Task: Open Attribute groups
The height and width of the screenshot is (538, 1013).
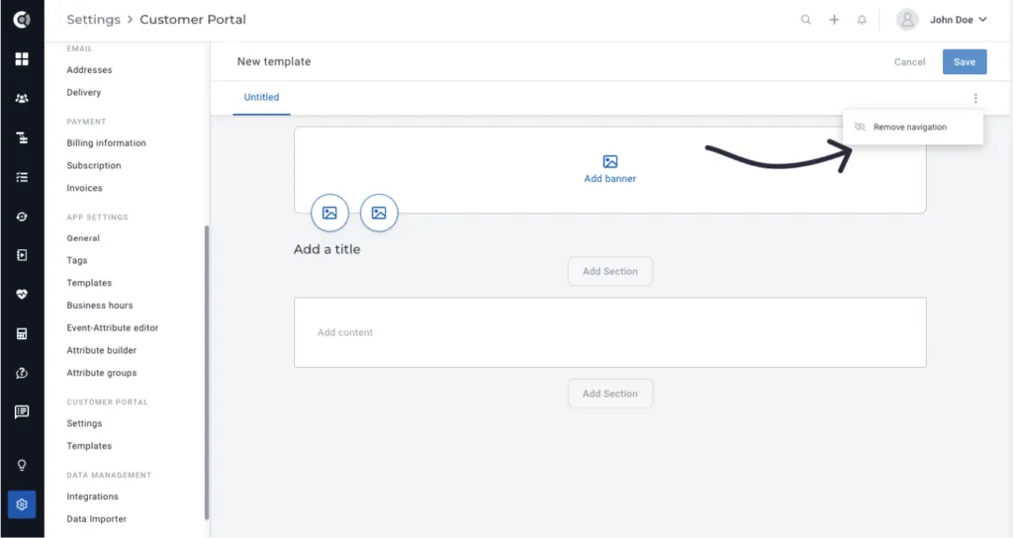Action: click(102, 373)
